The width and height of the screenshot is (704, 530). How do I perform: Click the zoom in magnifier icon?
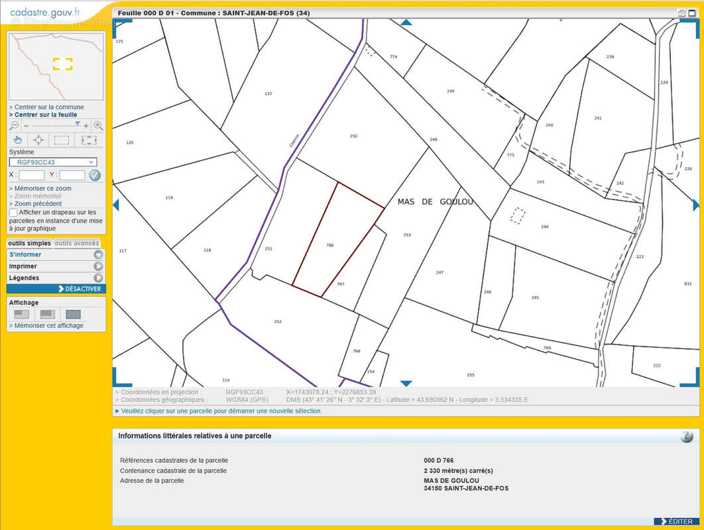[x=98, y=125]
